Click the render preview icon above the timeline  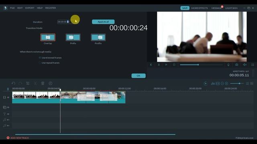pyautogui.click(x=206, y=84)
